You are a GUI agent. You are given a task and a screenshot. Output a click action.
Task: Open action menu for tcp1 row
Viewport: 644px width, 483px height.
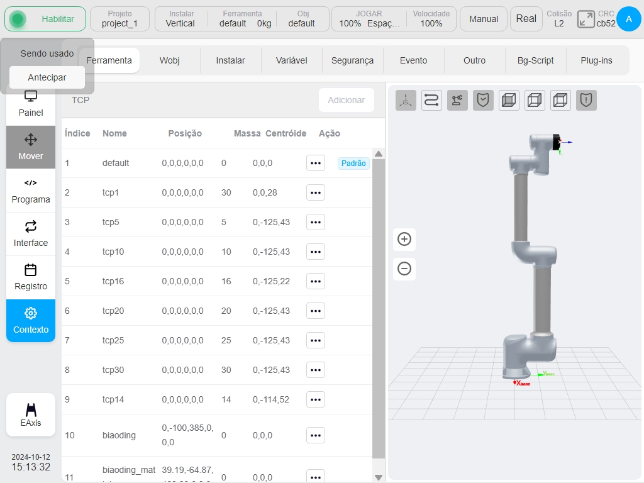pos(316,192)
